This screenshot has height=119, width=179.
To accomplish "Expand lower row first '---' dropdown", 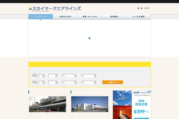I will coord(69,82).
